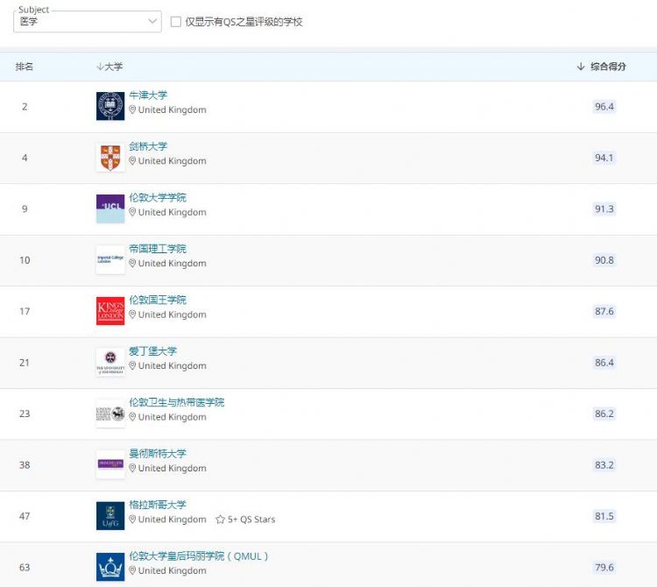Click the University of Glasgow UofG logo
657x587 pixels.
110,516
